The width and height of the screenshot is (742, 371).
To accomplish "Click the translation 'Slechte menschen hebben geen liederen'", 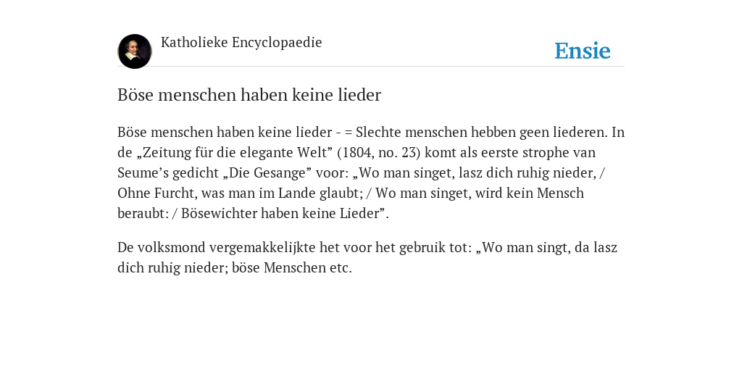I will (x=480, y=133).
